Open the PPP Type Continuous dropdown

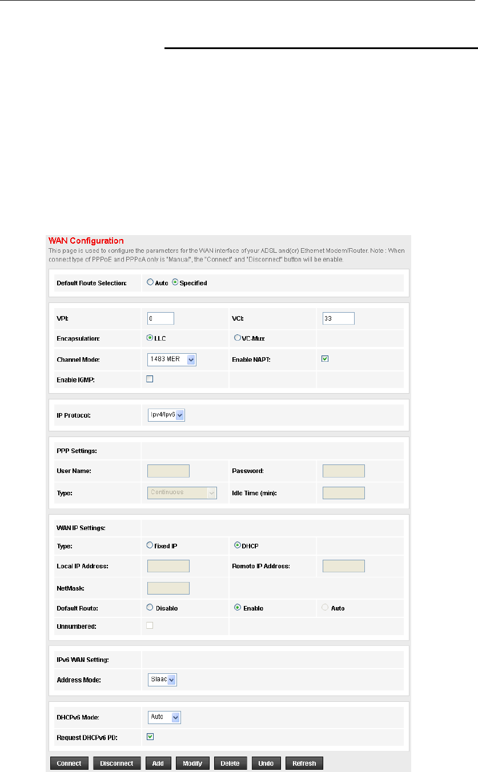[x=182, y=492]
